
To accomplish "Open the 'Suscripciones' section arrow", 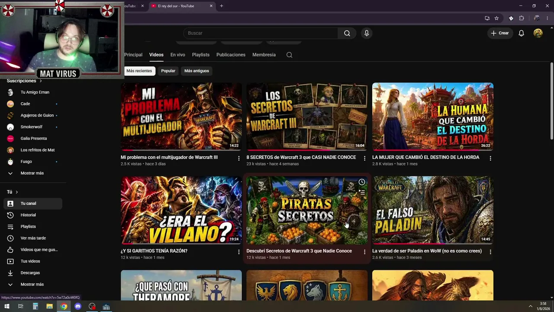I will coord(41,81).
